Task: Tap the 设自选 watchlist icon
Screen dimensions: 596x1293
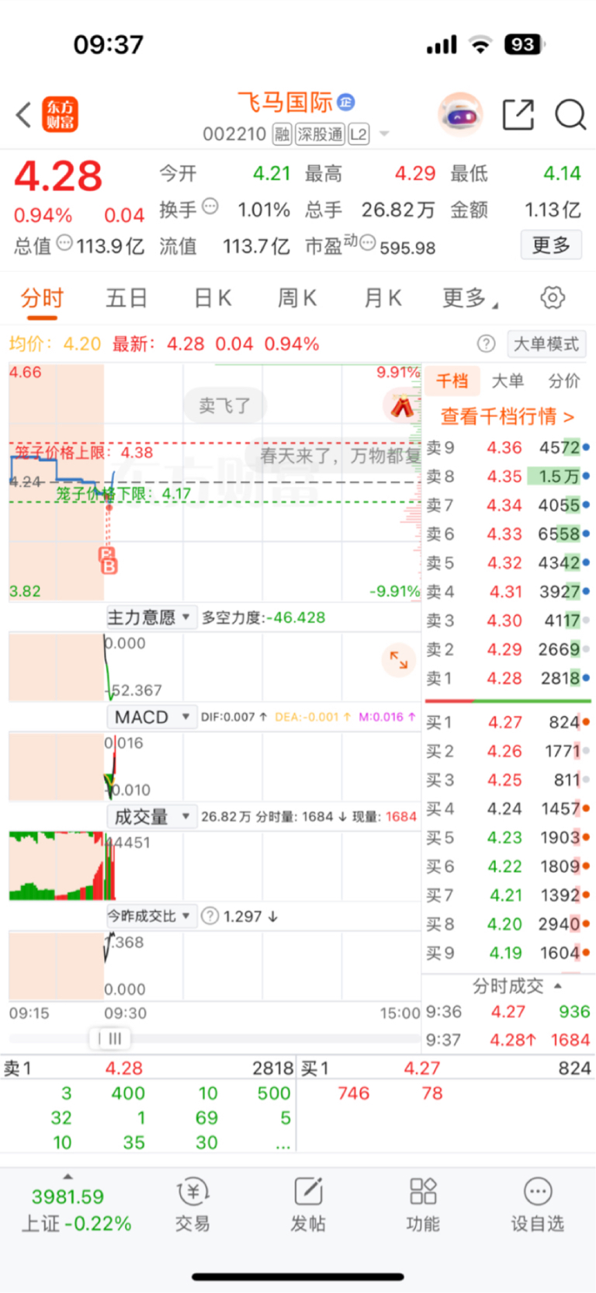Action: click(x=537, y=1204)
